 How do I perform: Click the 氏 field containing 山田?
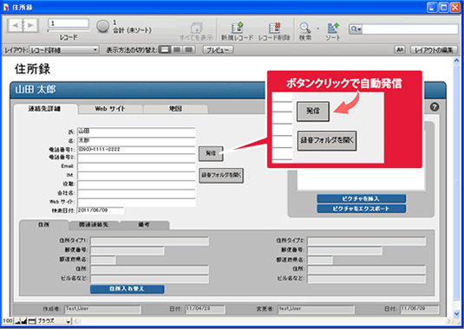[136, 132]
